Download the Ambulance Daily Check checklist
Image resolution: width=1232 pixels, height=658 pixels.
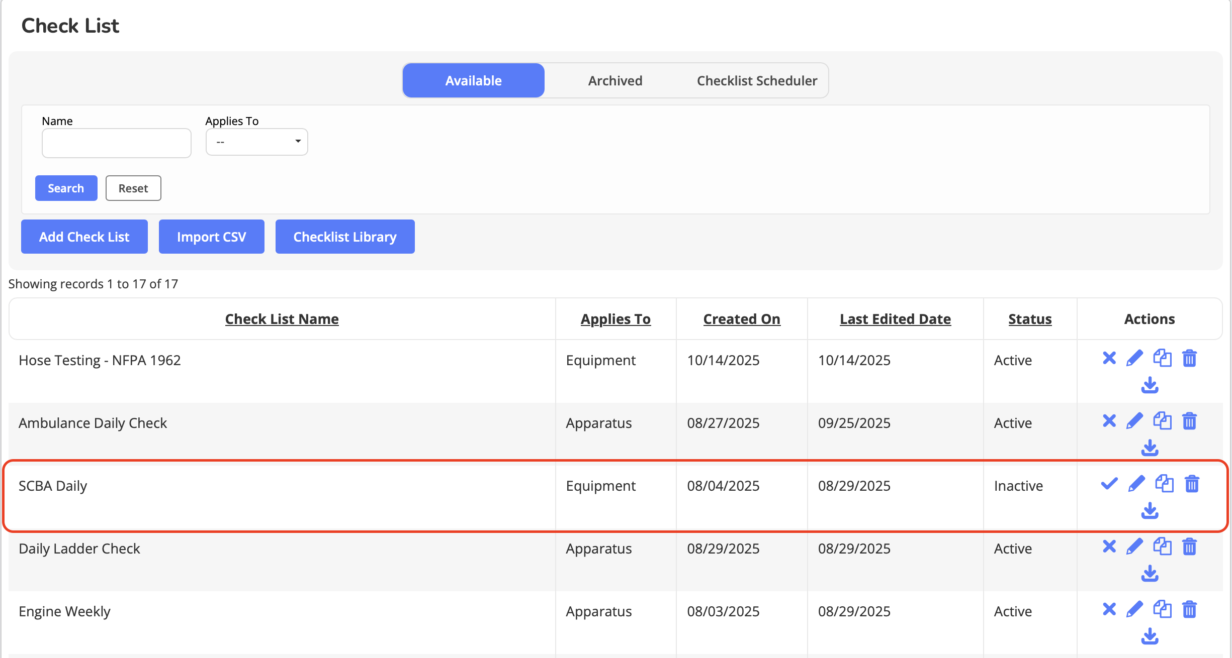pos(1150,448)
